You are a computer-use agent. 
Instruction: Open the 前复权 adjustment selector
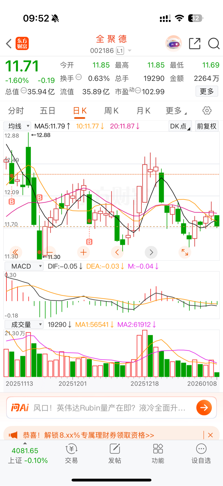pyautogui.click(x=207, y=126)
